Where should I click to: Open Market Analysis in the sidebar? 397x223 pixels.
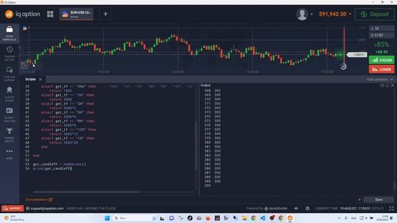coord(9,115)
